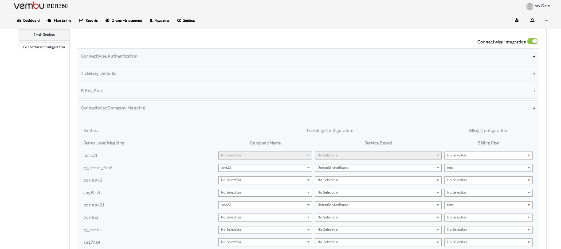Screen dimensions: 561x249
Task: Open Group Management
Action: pyautogui.click(x=124, y=20)
